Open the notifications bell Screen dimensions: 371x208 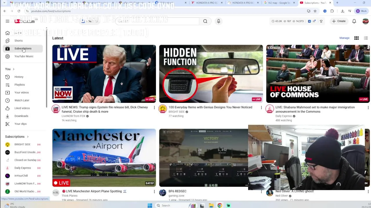pyautogui.click(x=354, y=21)
